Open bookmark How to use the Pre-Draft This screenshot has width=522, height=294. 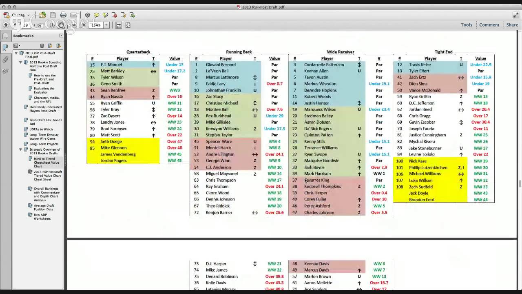coord(45,79)
